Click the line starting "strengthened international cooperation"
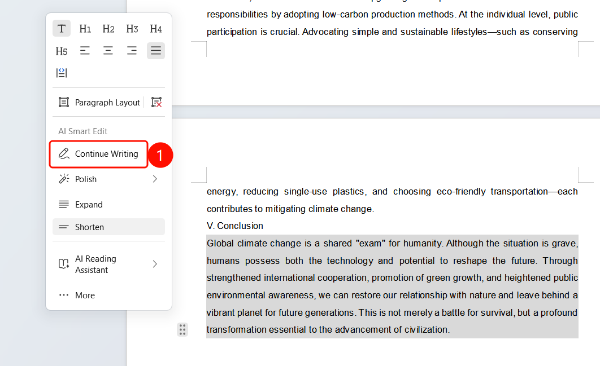 coord(392,278)
